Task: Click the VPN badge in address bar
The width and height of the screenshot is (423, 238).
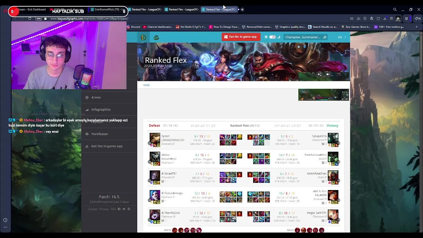Action: pyautogui.click(x=39, y=19)
